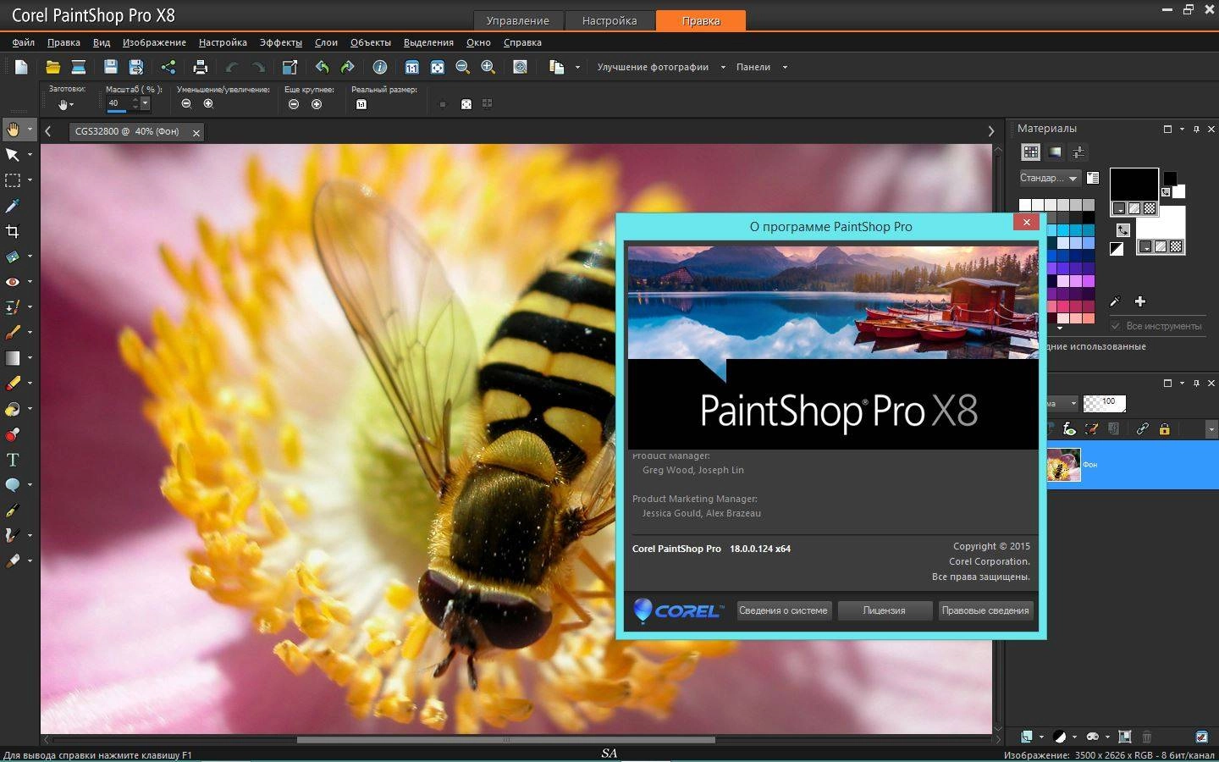
Task: Click the large black foreground material swatch
Action: [1134, 184]
